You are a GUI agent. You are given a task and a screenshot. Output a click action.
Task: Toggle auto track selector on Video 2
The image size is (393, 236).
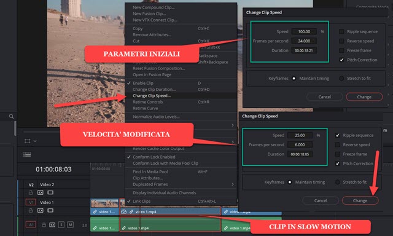point(41,192)
